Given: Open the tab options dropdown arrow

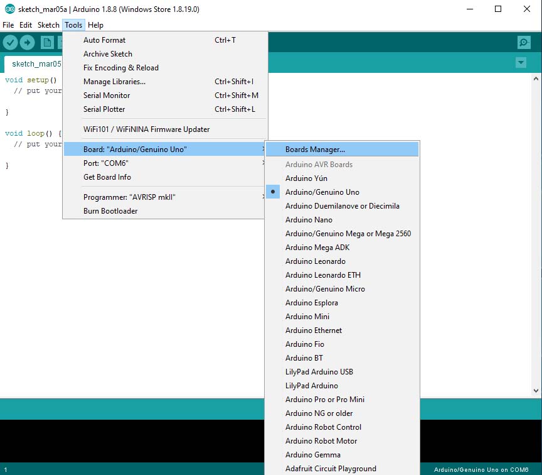Looking at the screenshot, I should pos(521,63).
